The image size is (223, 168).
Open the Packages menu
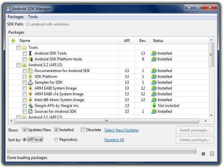click(x=16, y=17)
